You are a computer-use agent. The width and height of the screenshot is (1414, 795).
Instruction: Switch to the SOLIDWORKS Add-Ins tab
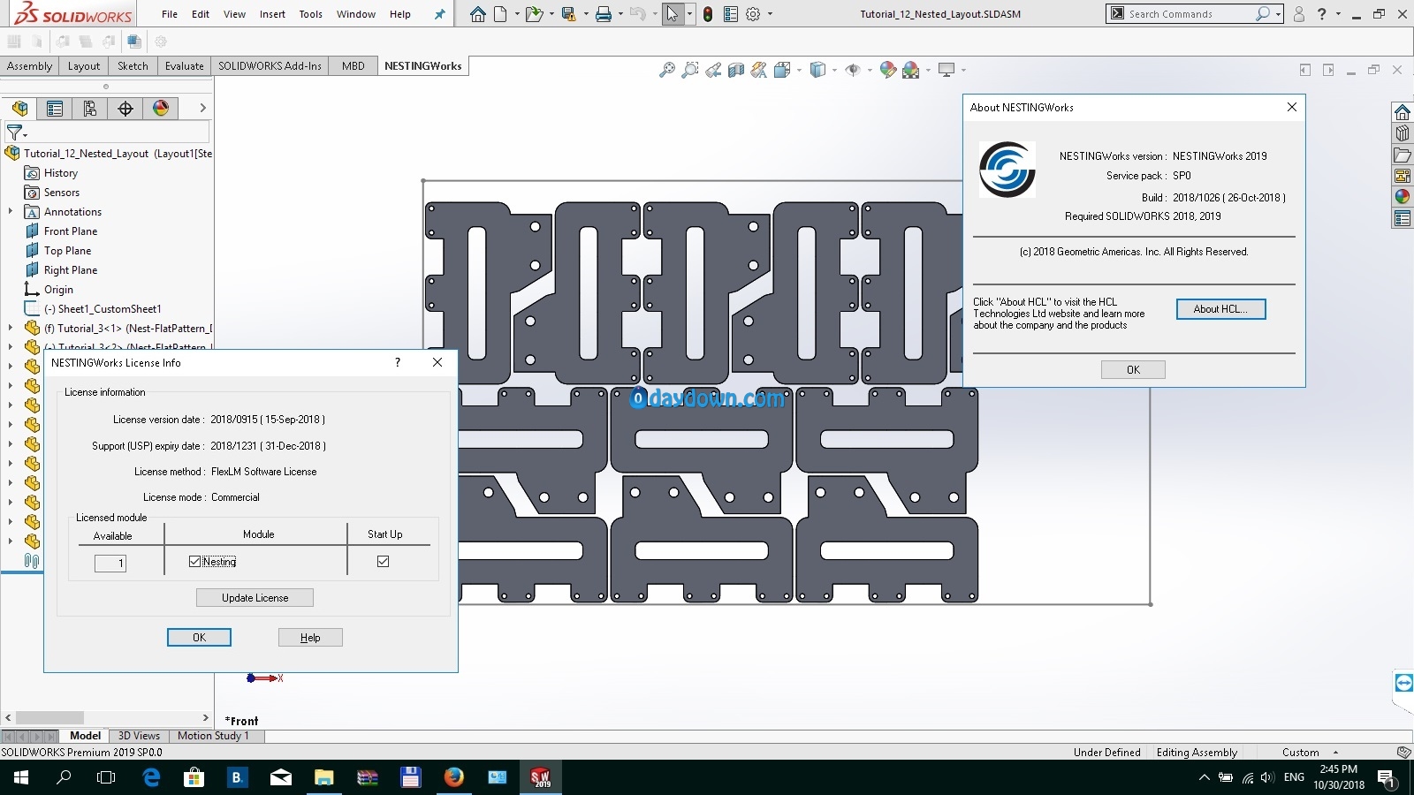click(270, 66)
